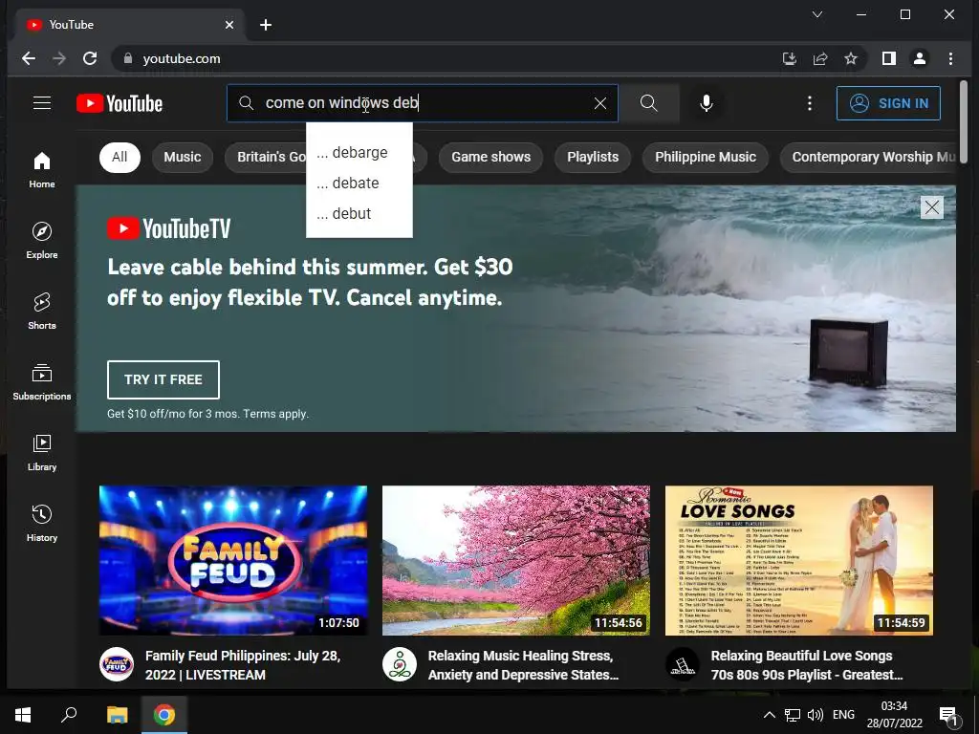Click the love songs channel avatar
979x734 pixels.
tap(683, 665)
